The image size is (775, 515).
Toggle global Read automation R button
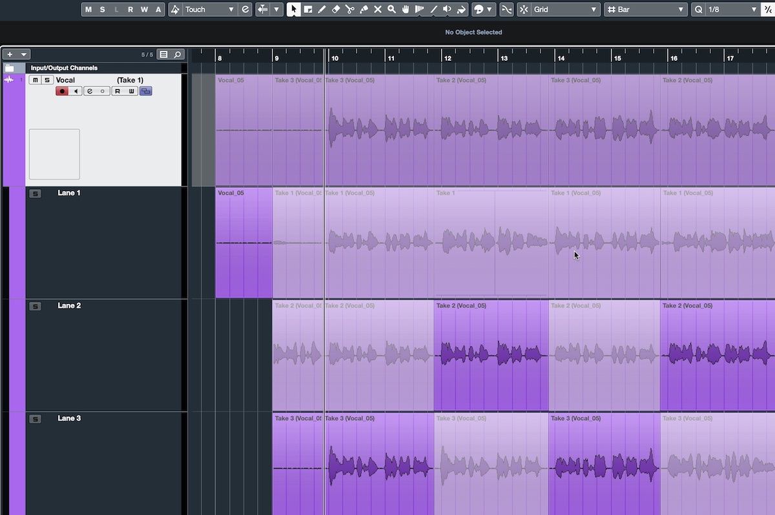coord(130,10)
